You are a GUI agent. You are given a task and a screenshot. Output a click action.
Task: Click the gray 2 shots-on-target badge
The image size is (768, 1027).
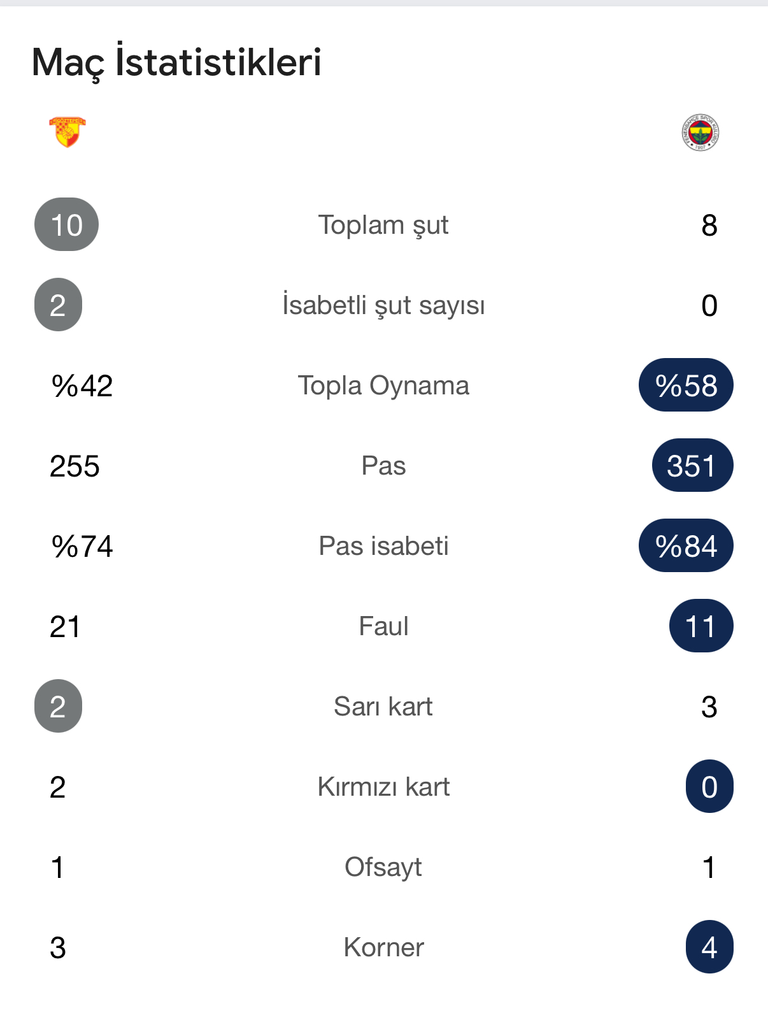pos(58,305)
